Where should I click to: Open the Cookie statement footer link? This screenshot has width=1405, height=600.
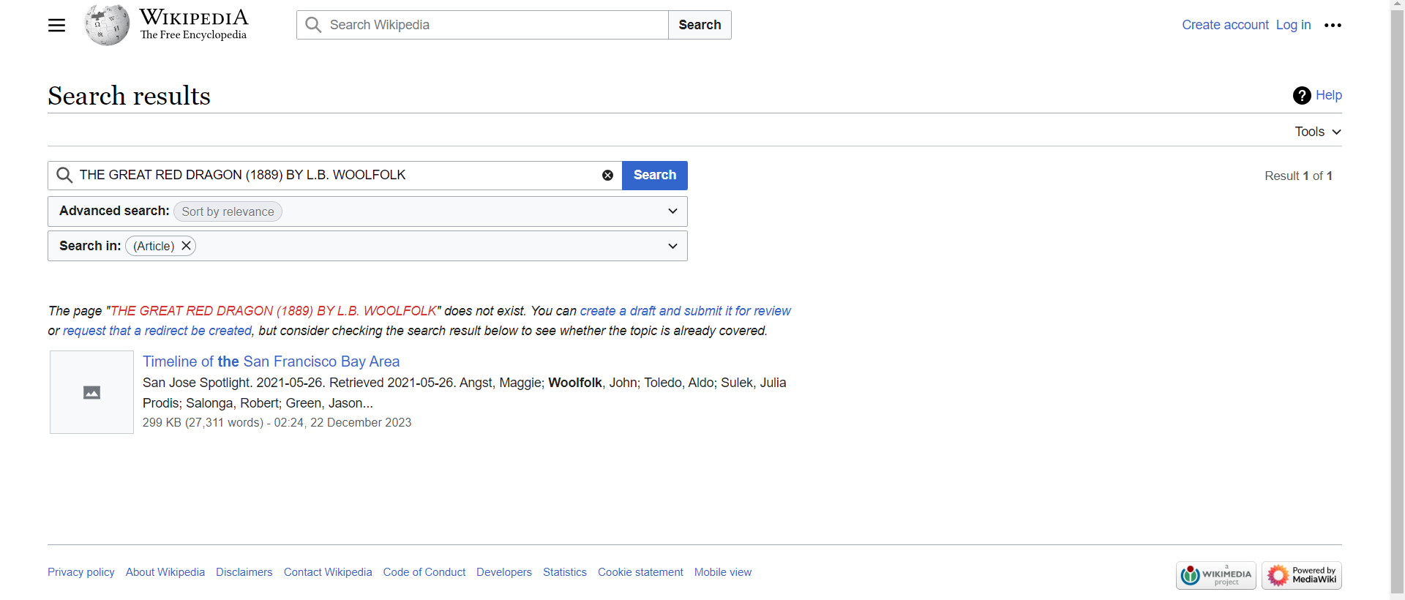coord(640,572)
